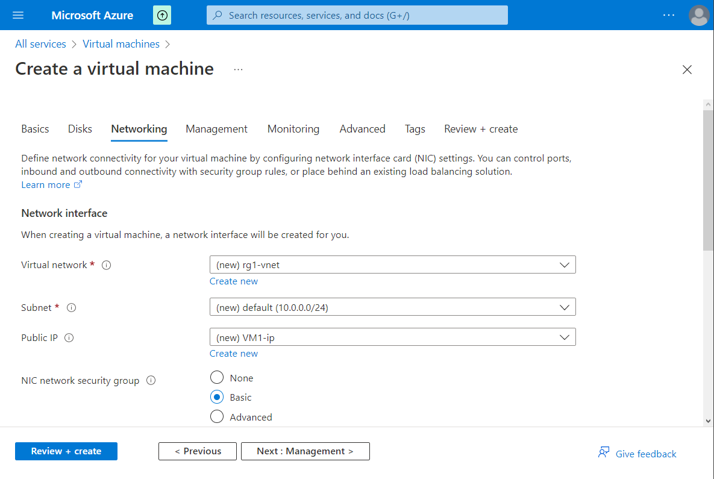Click the blue Review + create button
Screen dimensions: 714x479
point(66,451)
